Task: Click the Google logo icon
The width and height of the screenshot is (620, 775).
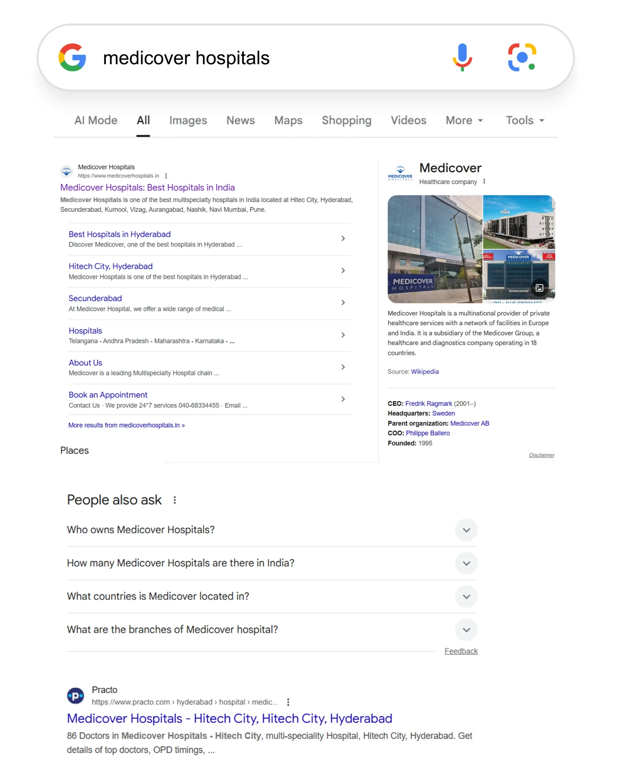Action: (72, 58)
